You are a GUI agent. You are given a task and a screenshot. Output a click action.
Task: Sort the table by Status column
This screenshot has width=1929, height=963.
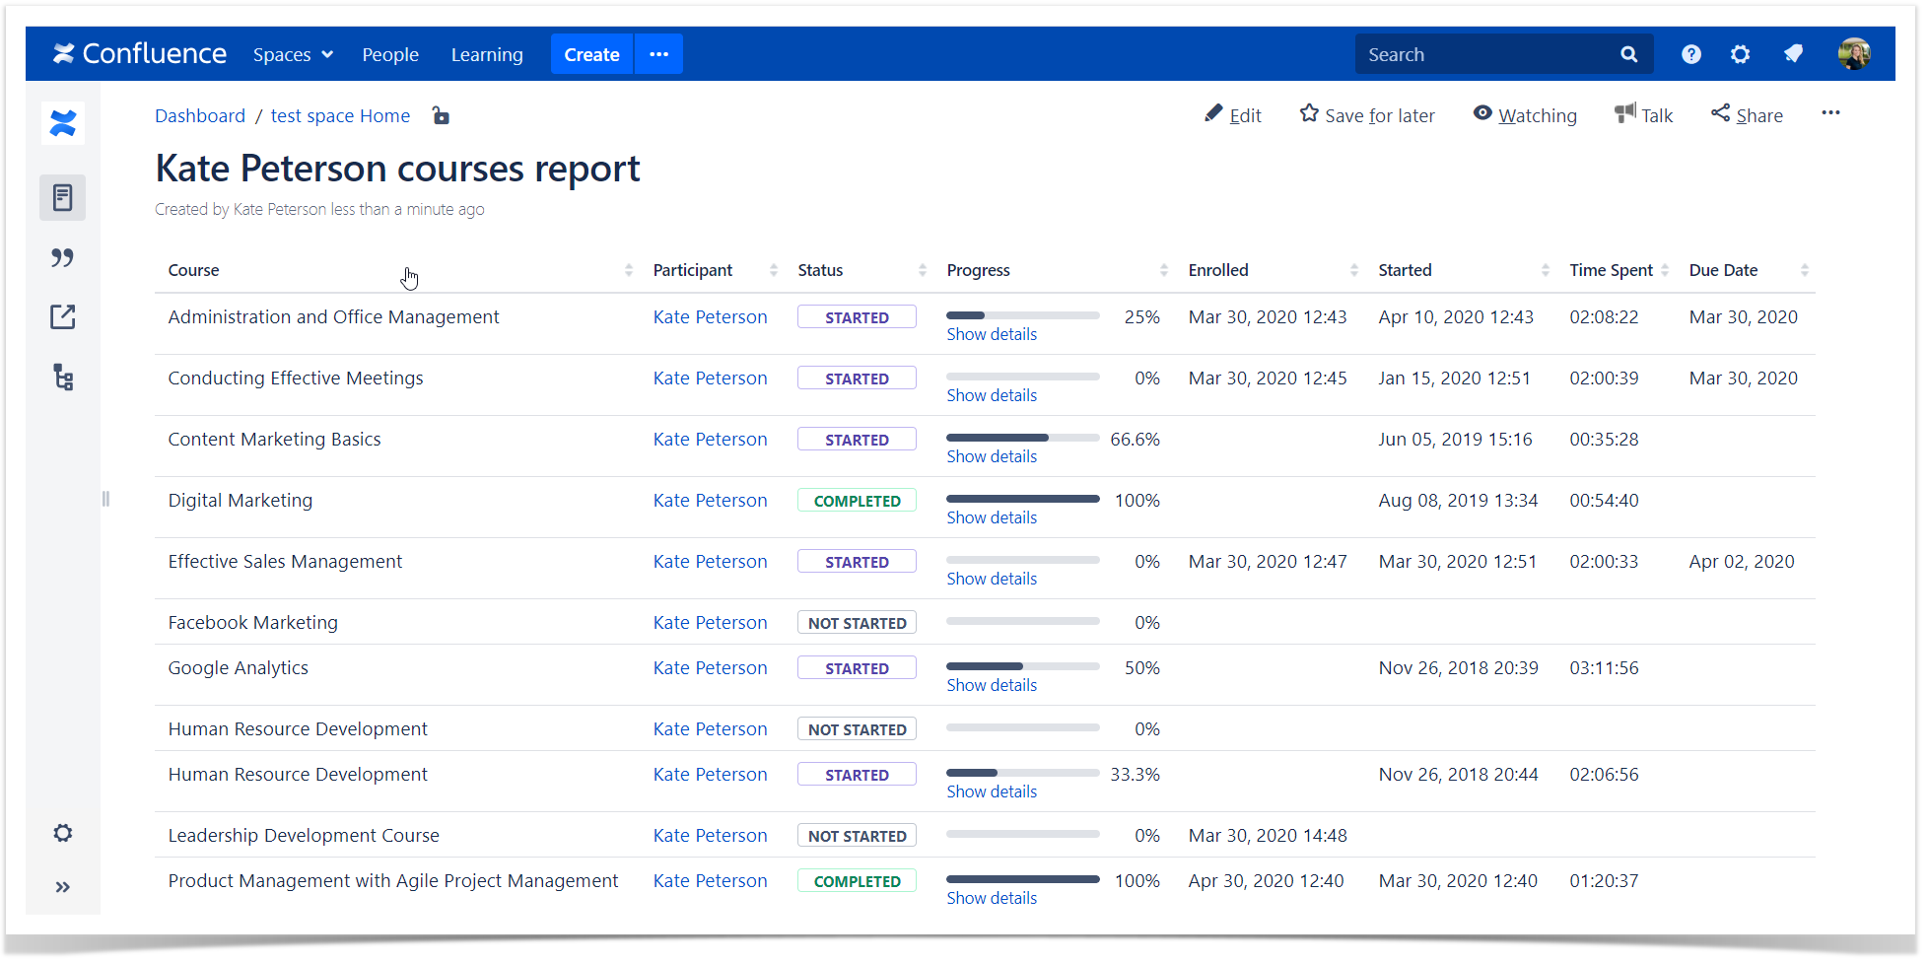pyautogui.click(x=820, y=269)
